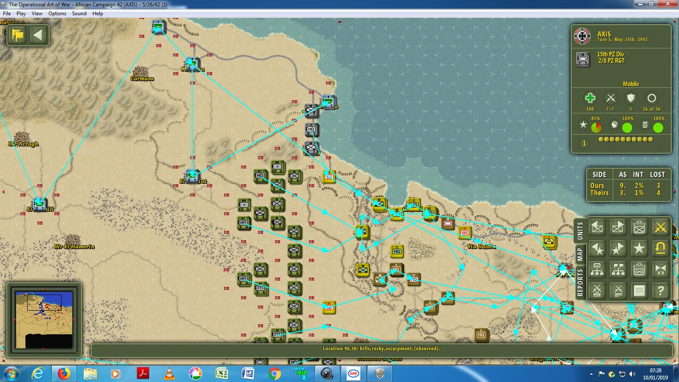Switch to the REPORTS tab
The width and height of the screenshot is (679, 382).
(x=580, y=282)
